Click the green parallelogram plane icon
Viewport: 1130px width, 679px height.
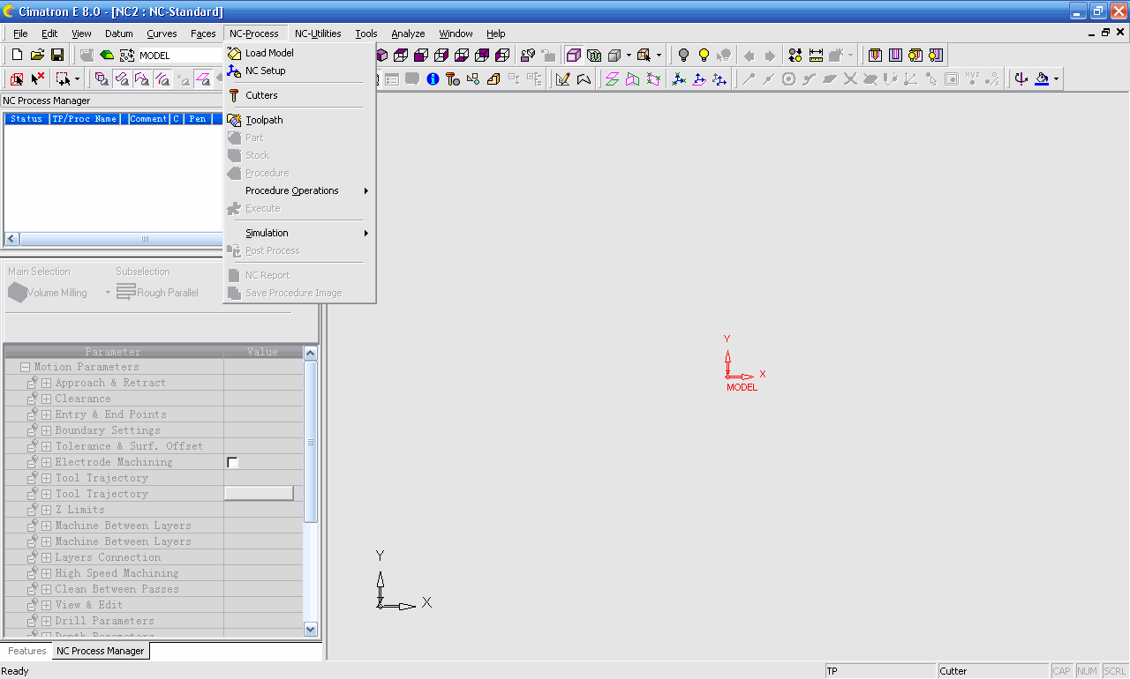click(612, 79)
